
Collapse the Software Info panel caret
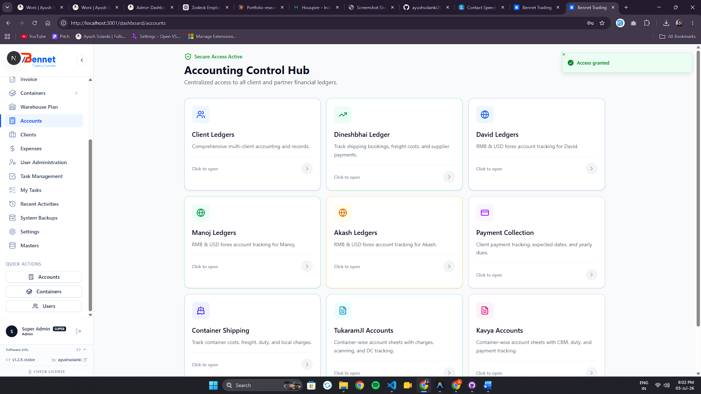pos(85,349)
